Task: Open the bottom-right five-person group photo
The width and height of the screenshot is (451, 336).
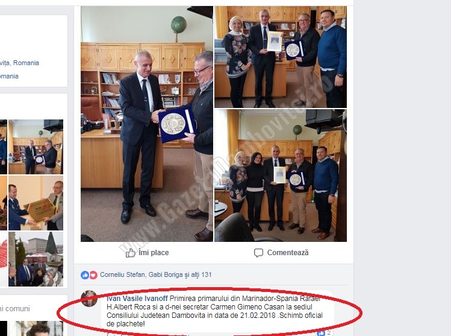Action: (281, 176)
